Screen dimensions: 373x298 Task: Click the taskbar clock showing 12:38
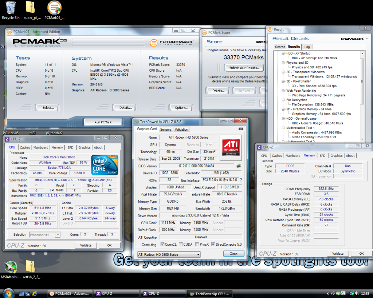[365, 294]
